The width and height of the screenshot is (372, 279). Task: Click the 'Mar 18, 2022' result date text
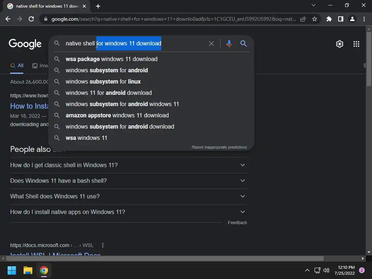click(x=25, y=116)
